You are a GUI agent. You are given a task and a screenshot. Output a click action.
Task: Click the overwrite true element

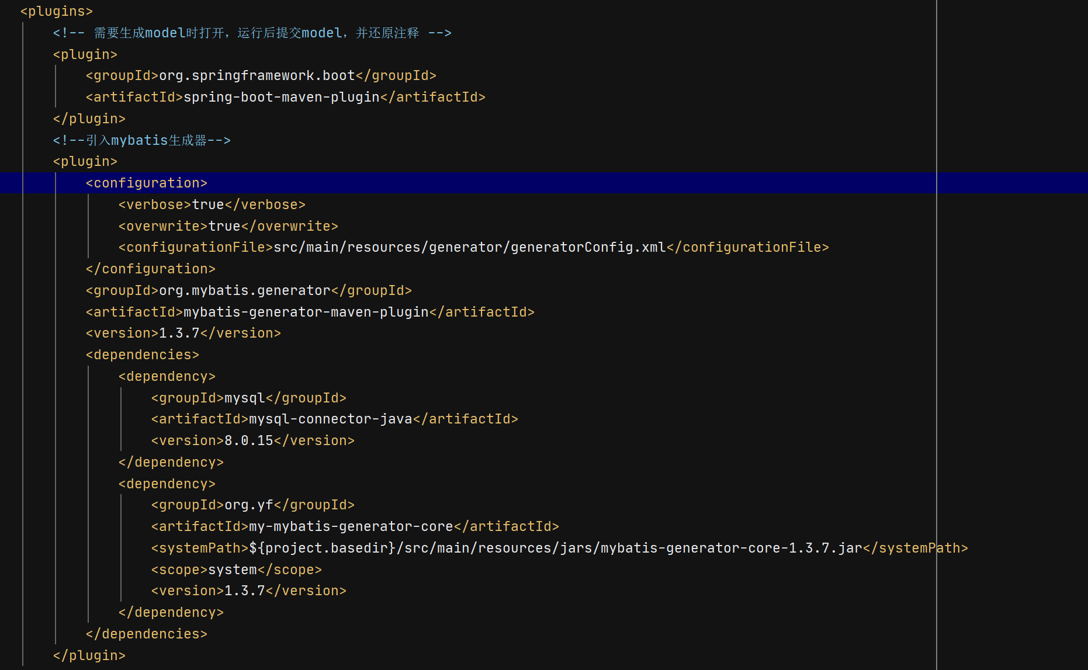(228, 226)
